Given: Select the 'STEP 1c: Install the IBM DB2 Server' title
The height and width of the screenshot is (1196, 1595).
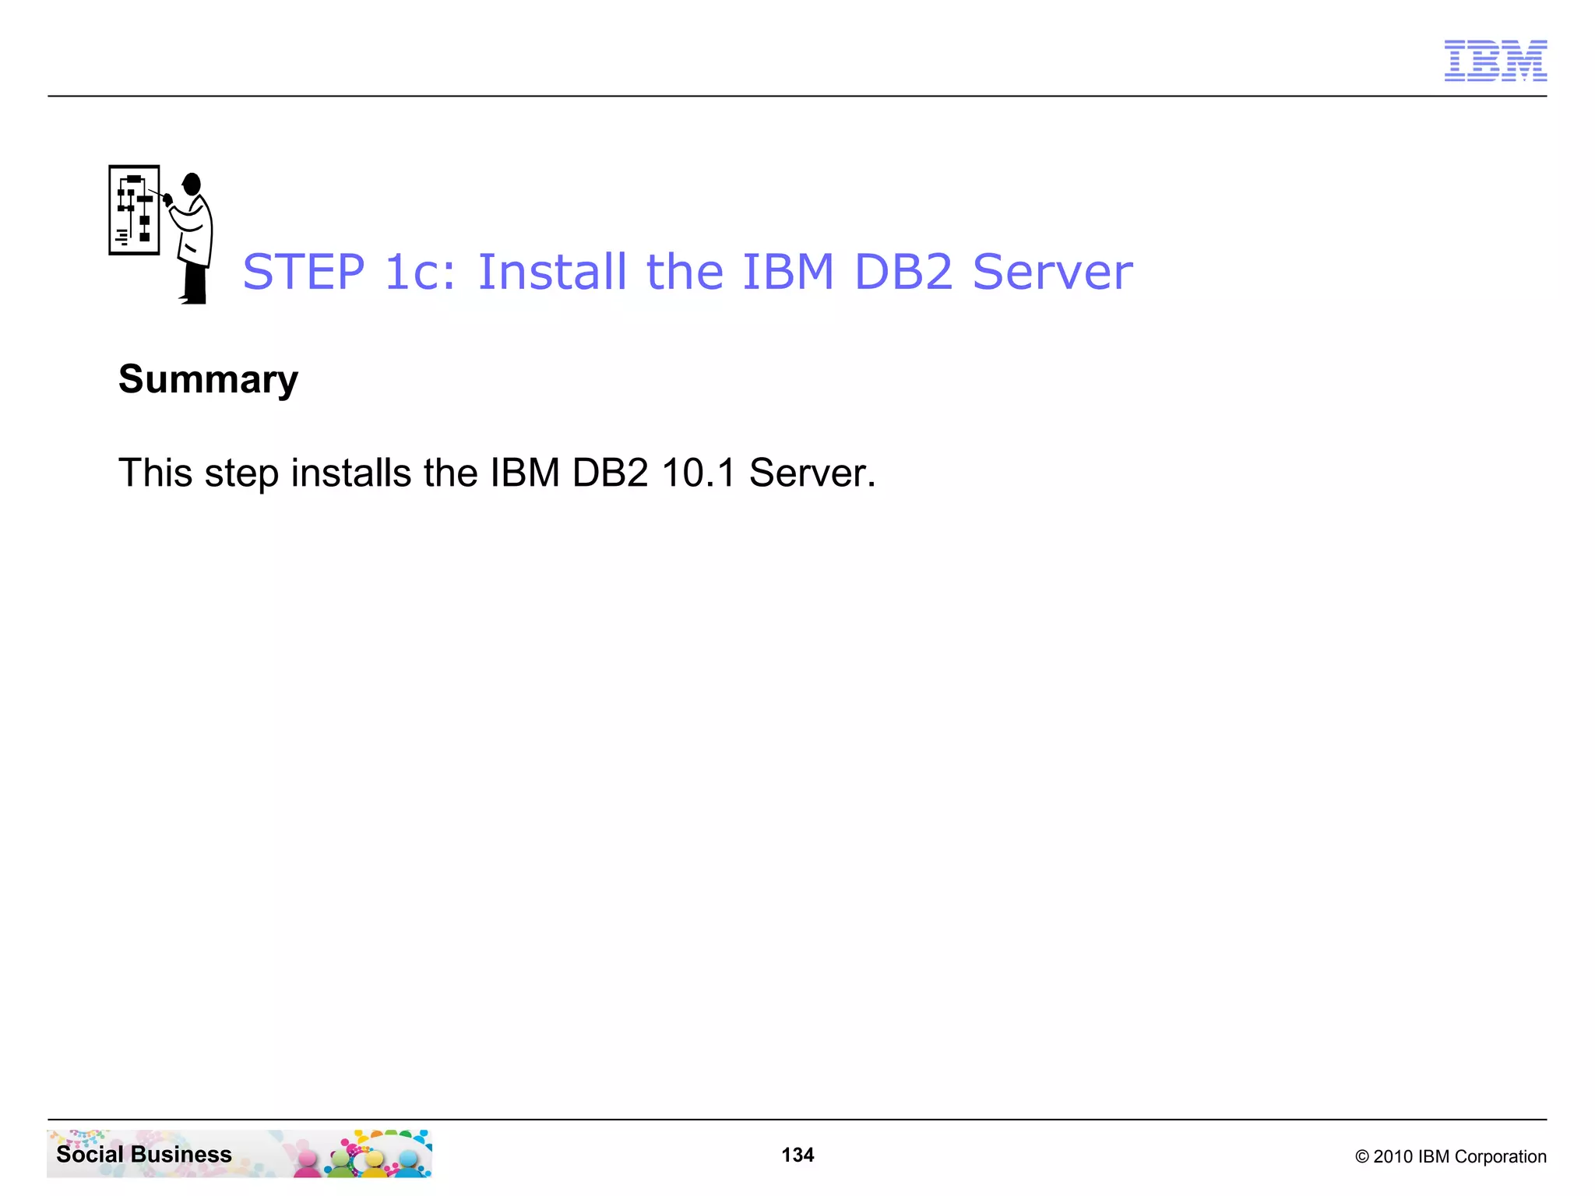Looking at the screenshot, I should click(688, 272).
